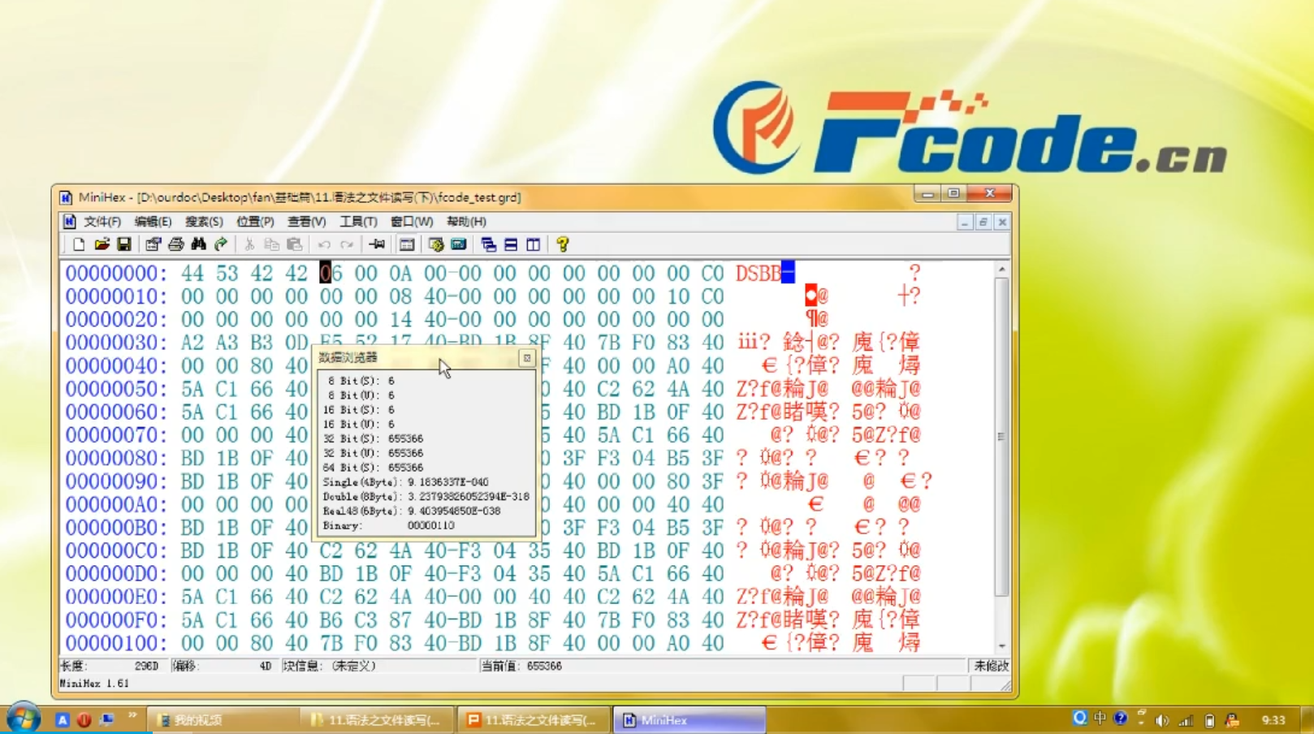
Task: Click the vertical scrollbar down arrow
Action: click(1001, 646)
